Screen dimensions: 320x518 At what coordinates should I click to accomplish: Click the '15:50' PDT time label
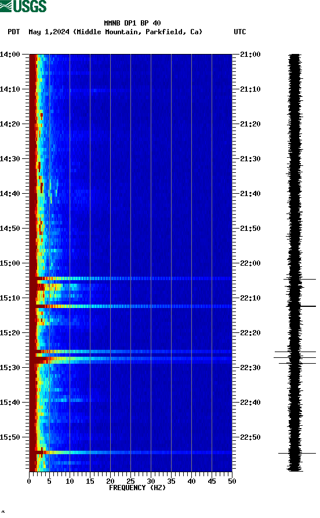tap(10, 437)
